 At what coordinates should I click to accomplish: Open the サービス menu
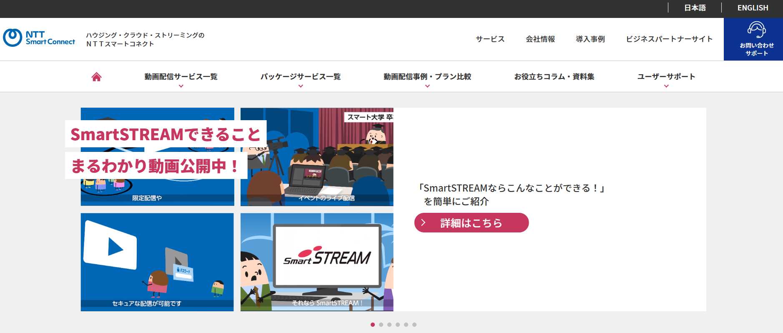tap(490, 39)
